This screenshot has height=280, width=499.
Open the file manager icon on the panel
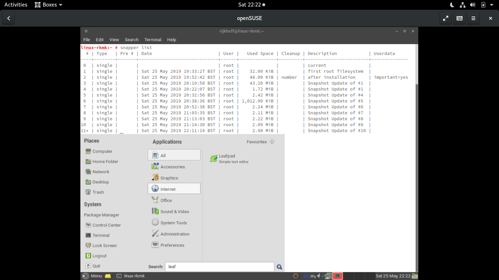108,276
